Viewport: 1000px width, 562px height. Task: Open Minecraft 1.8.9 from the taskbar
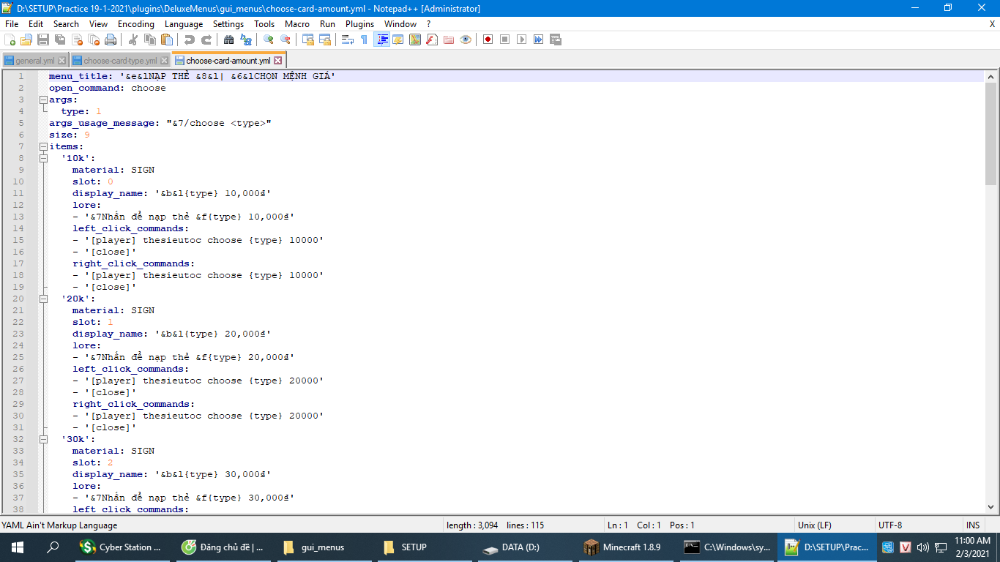point(622,547)
